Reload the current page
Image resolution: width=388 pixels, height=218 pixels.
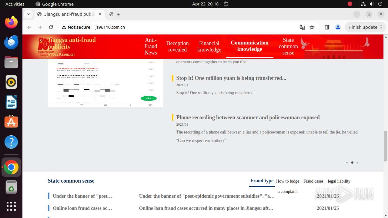(51, 27)
